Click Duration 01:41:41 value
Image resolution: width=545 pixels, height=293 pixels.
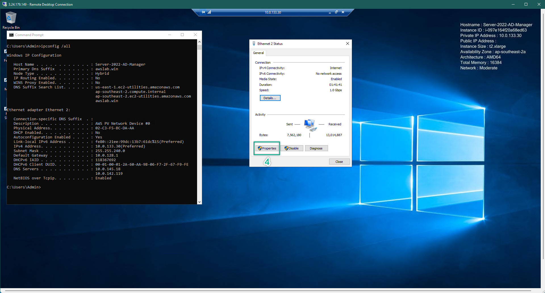(335, 85)
